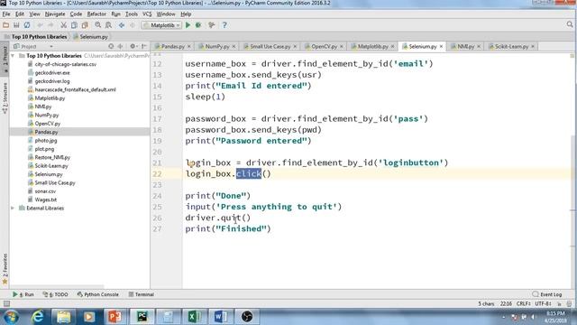577x325 pixels.
Task: Select Selenium.py in the project tree
Action: click(x=49, y=174)
